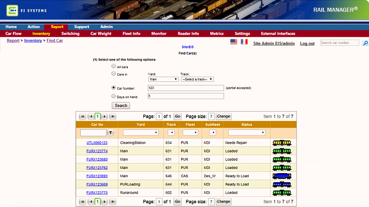Click the US flag language icon

tap(234, 42)
